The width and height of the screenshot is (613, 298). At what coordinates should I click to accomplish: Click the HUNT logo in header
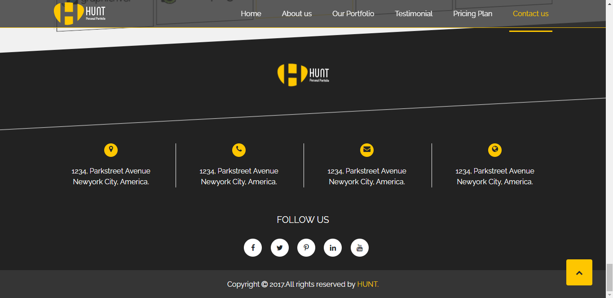(79, 13)
